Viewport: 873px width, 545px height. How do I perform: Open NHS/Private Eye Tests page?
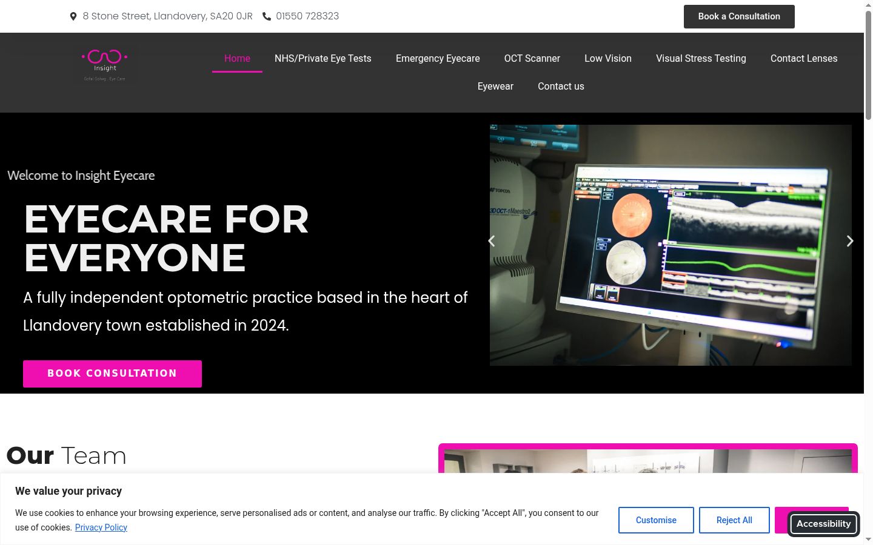point(323,58)
